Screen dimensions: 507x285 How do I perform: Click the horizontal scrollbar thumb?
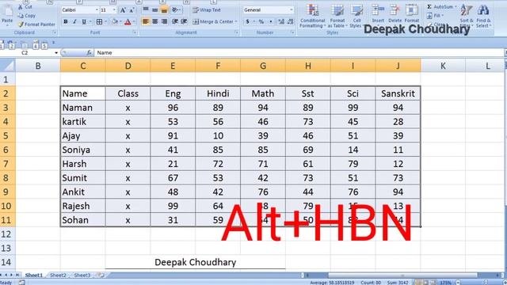pos(402,275)
